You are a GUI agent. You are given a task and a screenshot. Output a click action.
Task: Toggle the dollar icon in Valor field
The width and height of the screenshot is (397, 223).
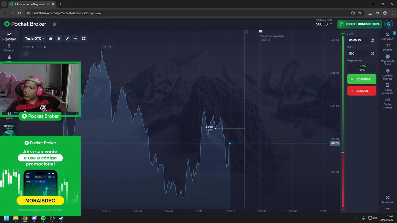click(x=372, y=54)
